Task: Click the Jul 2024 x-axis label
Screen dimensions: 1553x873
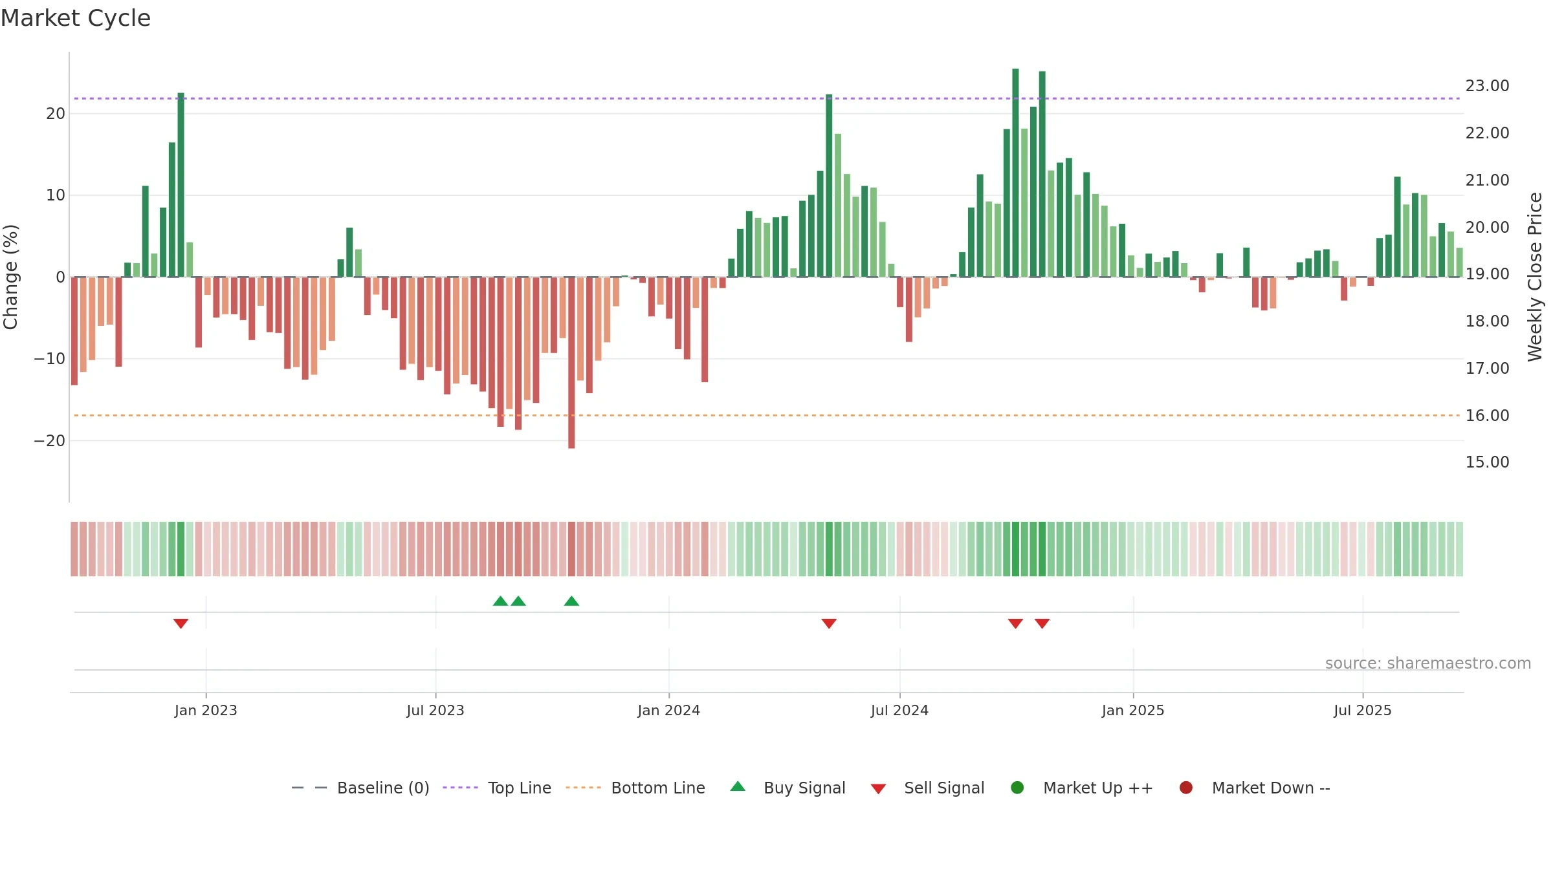Action: click(899, 711)
